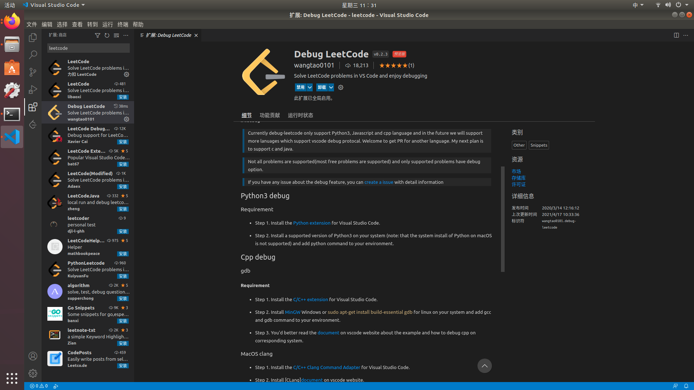Expand the dropdown arrow next to 禁用

(310, 87)
